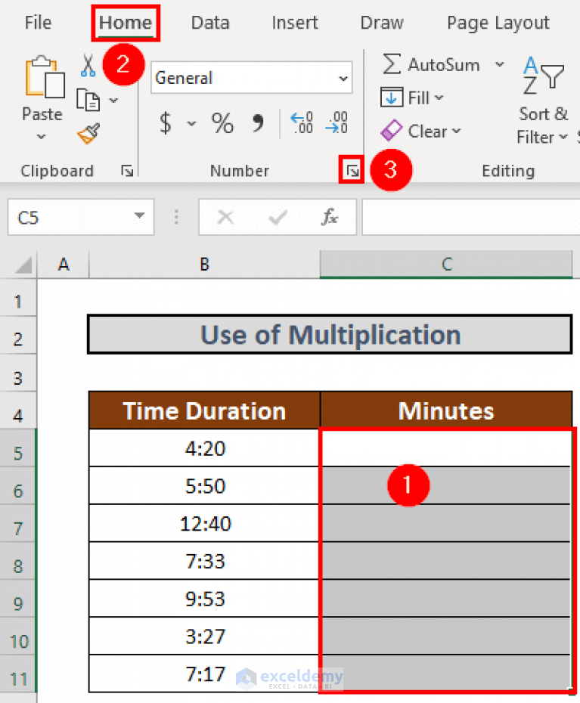Select the Format Painter brush
The height and width of the screenshot is (703, 580).
pos(88,134)
